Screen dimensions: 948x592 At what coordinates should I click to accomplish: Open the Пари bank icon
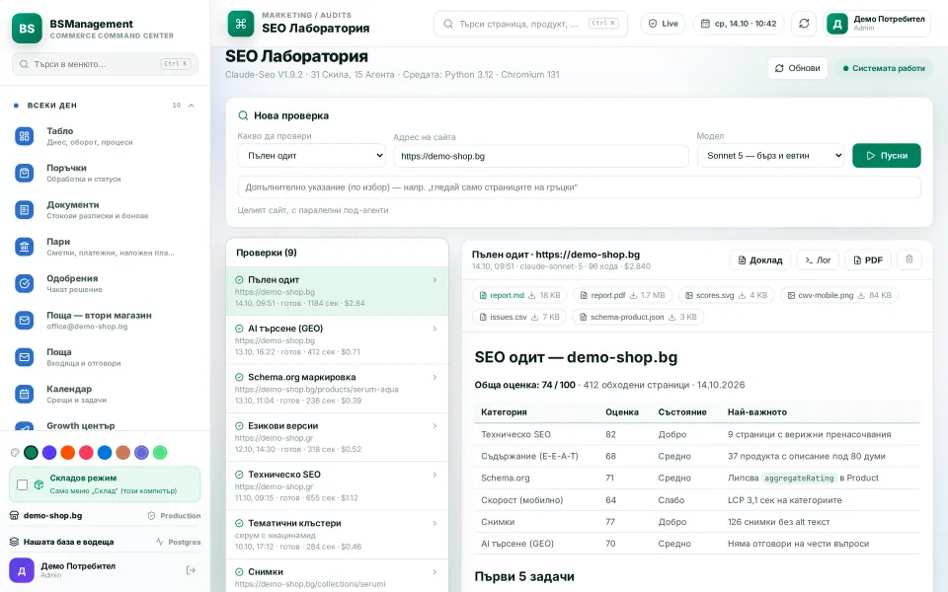click(x=24, y=247)
